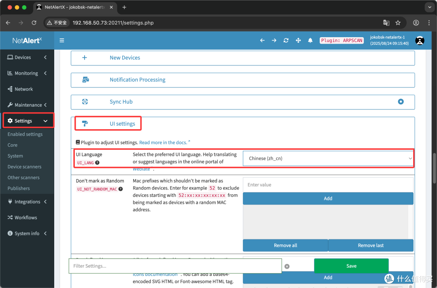
Task: Open Chrome three-dot menu
Action: (429, 23)
